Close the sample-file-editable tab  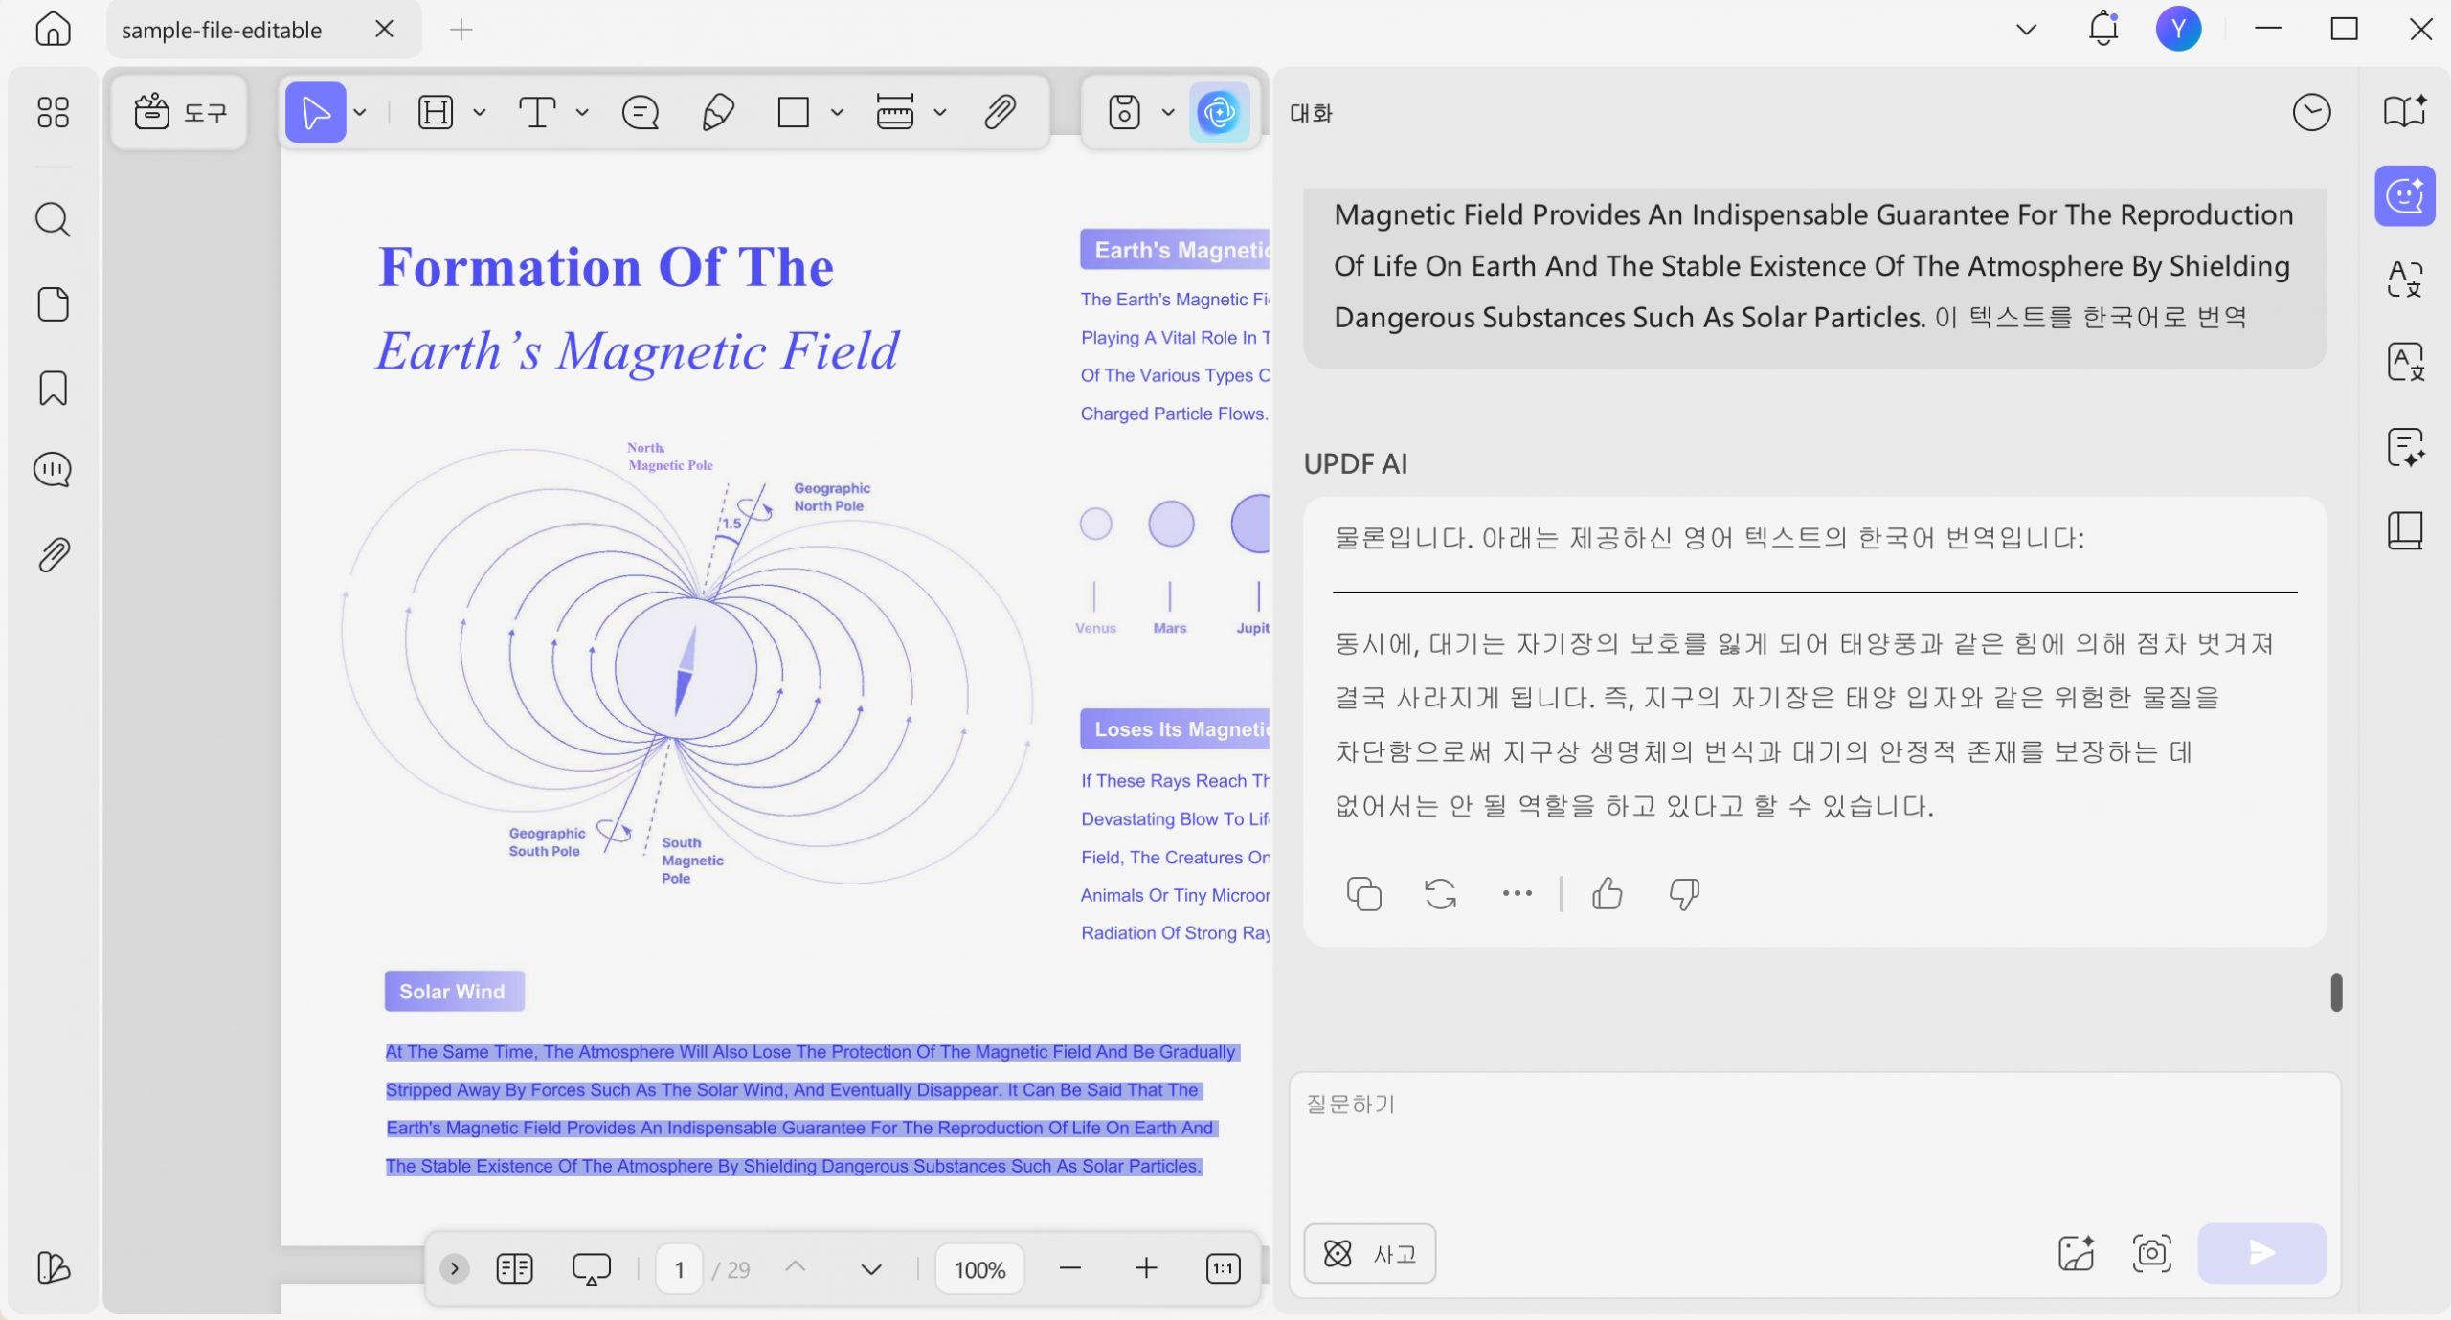(x=384, y=29)
